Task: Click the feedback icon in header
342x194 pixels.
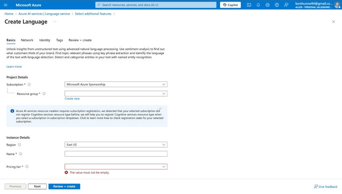Action: tap(286, 5)
